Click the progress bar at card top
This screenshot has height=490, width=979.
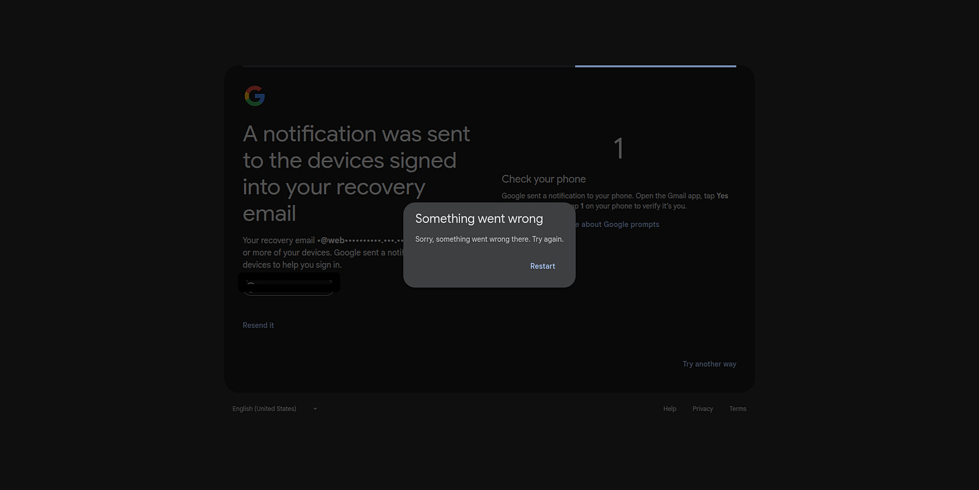655,66
